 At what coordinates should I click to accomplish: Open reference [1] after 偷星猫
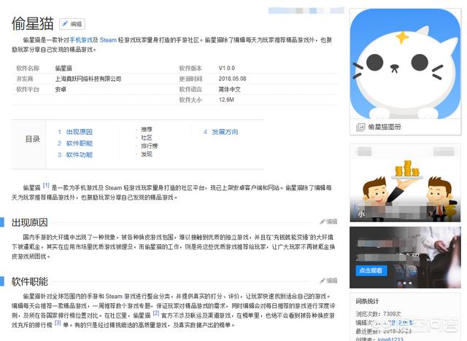click(x=46, y=185)
